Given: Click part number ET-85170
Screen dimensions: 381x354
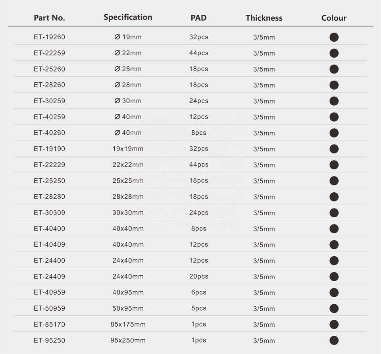Looking at the screenshot, I should tap(49, 324).
